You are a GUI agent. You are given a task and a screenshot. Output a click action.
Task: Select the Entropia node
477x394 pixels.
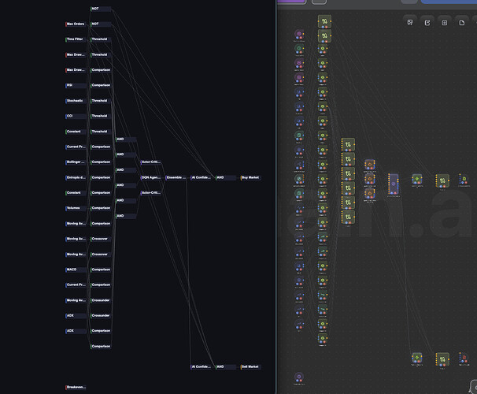[76, 177]
